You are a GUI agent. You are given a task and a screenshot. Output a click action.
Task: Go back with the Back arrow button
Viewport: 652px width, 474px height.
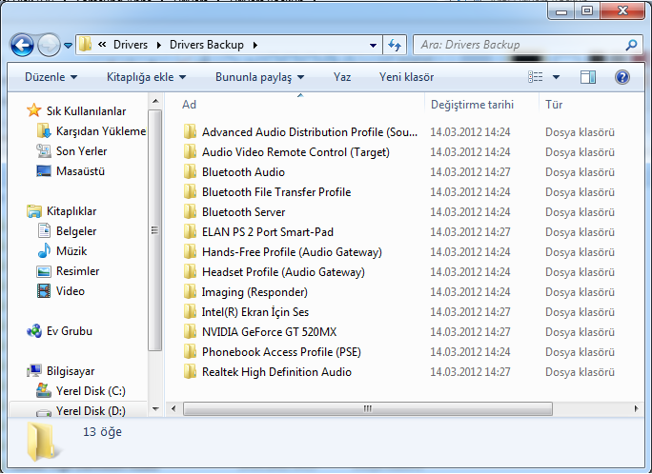[x=22, y=45]
